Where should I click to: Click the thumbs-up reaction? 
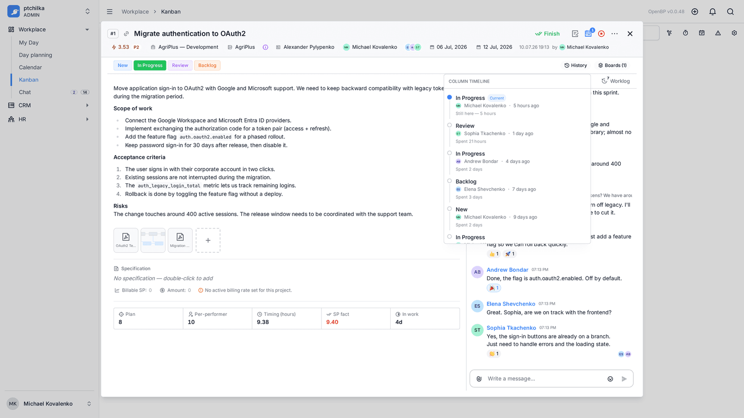pos(493,254)
